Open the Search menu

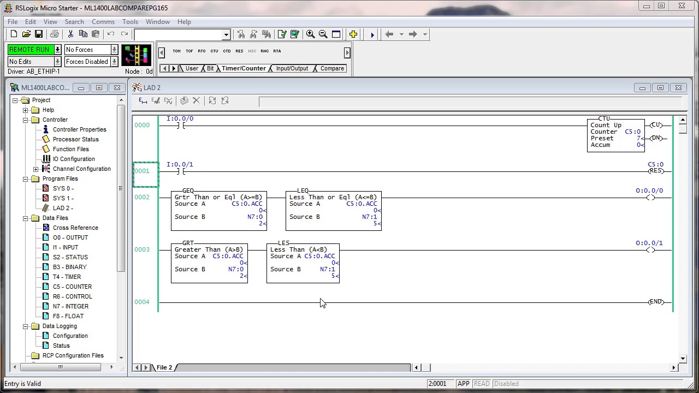click(x=74, y=22)
